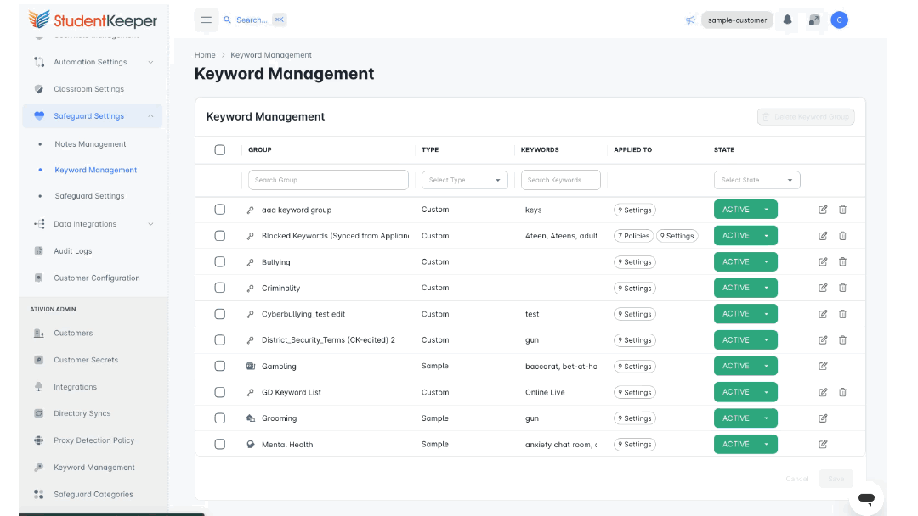Viewport: 918px width, 516px height.
Task: Delete the GD Keyword List group
Action: point(842,392)
